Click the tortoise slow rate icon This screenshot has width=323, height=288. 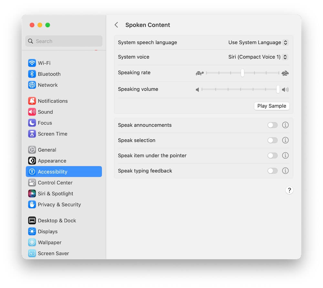click(x=200, y=73)
